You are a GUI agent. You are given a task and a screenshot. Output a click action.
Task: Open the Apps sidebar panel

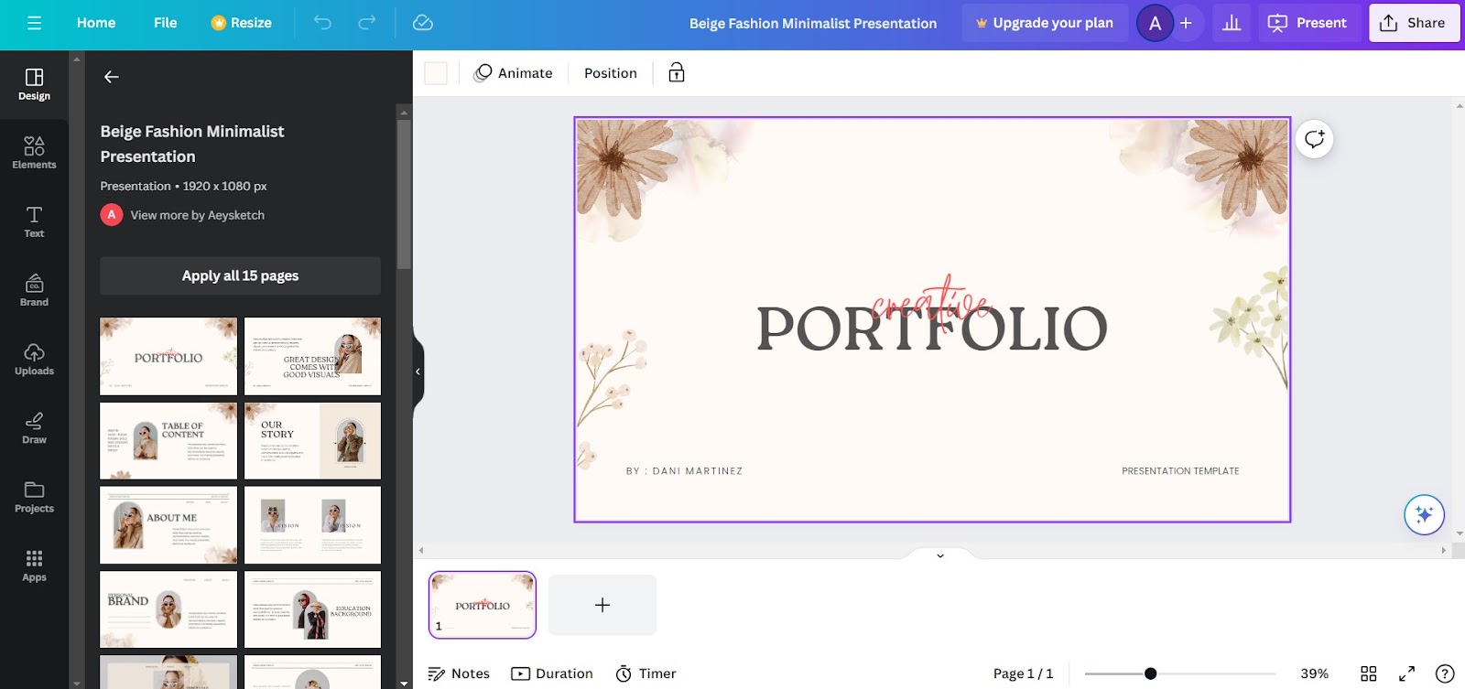pos(34,565)
